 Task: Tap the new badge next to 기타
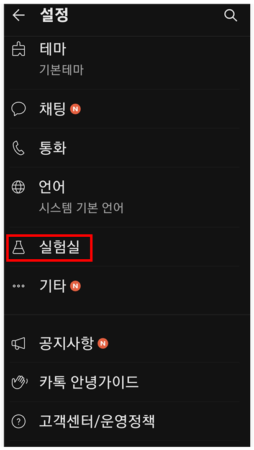coord(75,286)
